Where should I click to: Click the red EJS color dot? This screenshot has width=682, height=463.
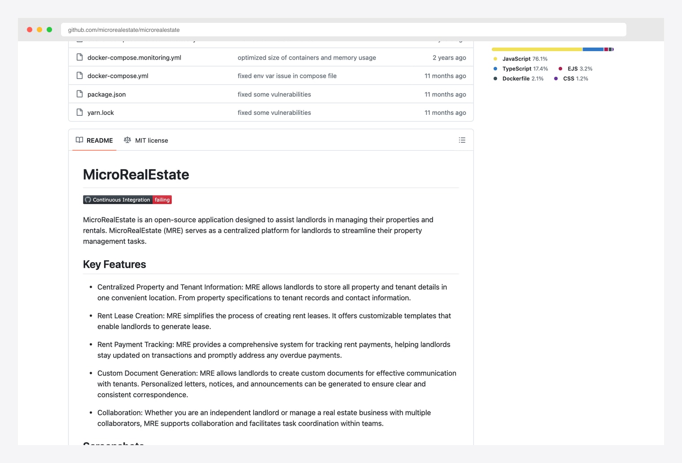560,69
